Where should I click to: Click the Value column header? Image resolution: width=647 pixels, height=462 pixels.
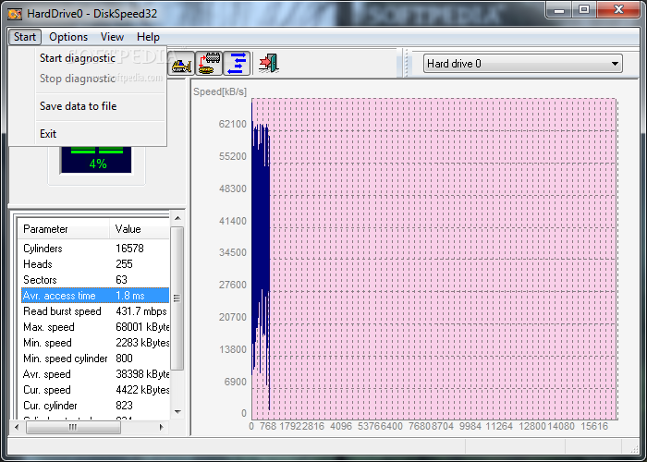pyautogui.click(x=140, y=229)
